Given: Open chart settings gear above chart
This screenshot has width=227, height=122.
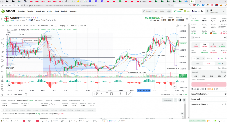Looking at the screenshot, I should tap(185, 25).
